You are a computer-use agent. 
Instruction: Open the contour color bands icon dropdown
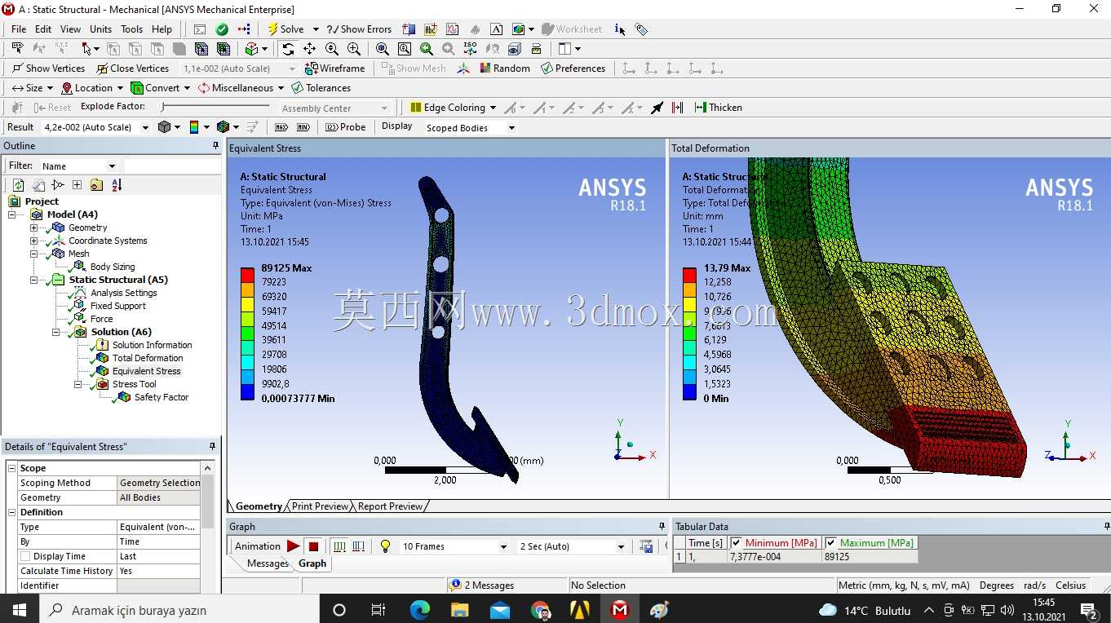199,127
